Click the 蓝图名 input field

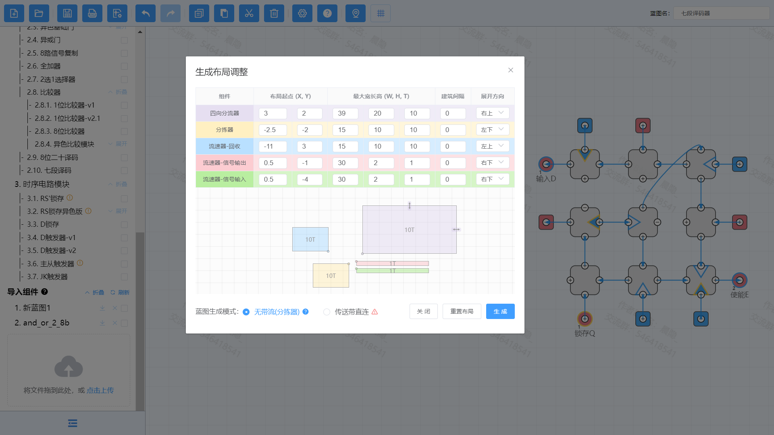(721, 13)
